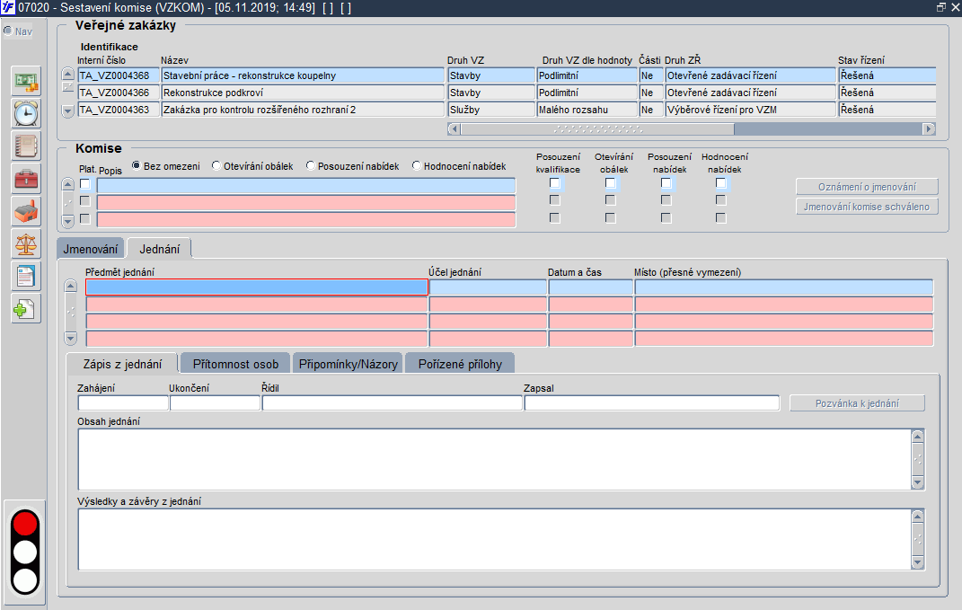This screenshot has width=962, height=610.
Task: Tick the Plat. checkbox in first Komise row
Action: [x=84, y=184]
